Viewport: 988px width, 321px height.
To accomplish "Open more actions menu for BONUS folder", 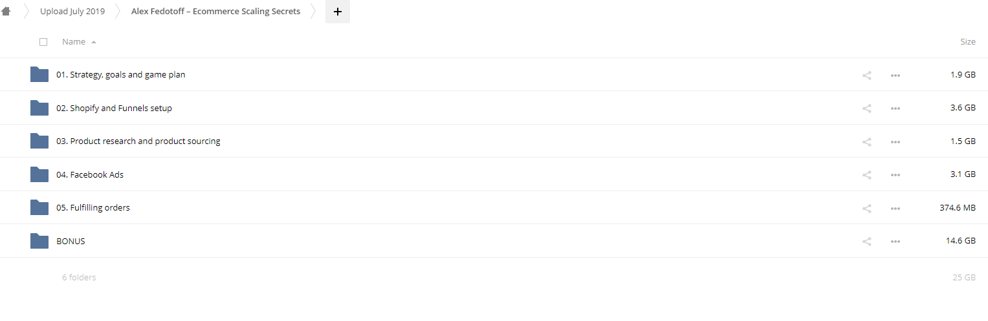I will pyautogui.click(x=895, y=242).
